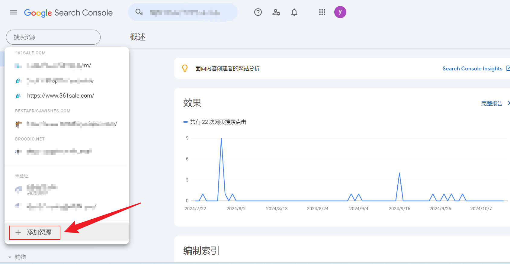Open the purple account avatar
Image resolution: width=510 pixels, height=264 pixels.
[x=340, y=12]
